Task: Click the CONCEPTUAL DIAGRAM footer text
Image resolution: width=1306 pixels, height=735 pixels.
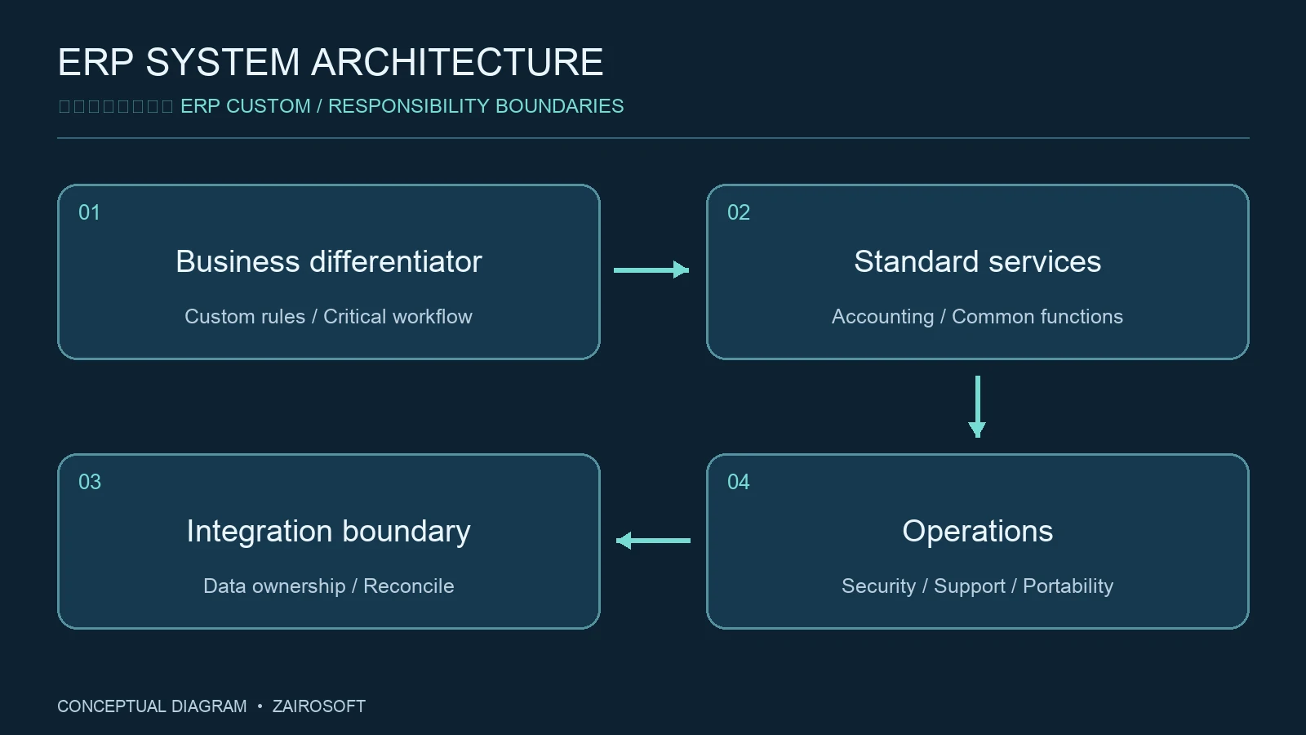Action: coord(152,706)
